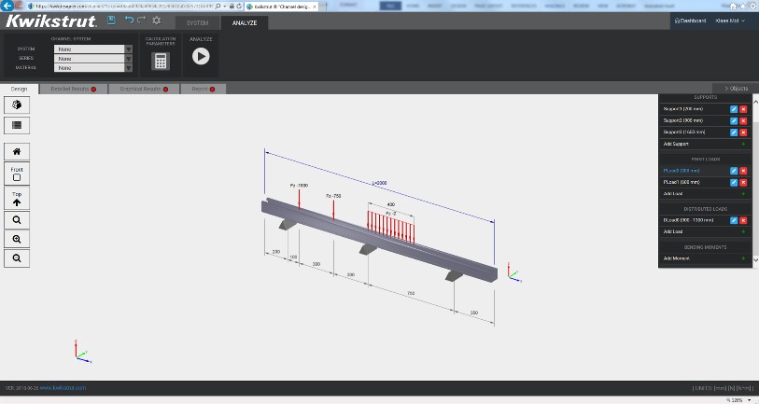
Task: Click the 3D cube view button
Action: pyautogui.click(x=17, y=105)
